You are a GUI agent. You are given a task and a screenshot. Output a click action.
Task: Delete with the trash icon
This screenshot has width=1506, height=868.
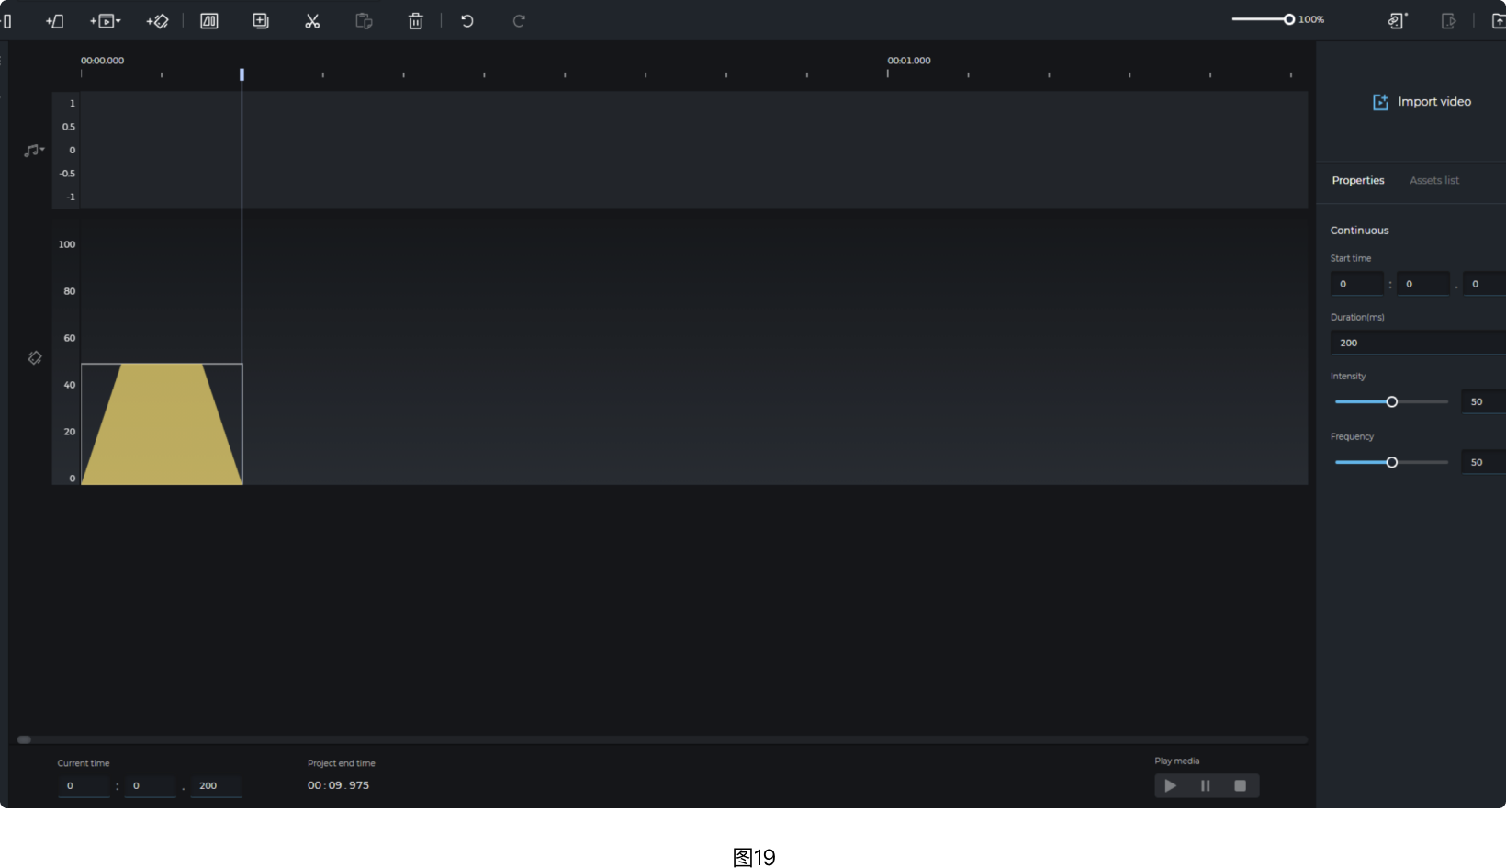[415, 20]
